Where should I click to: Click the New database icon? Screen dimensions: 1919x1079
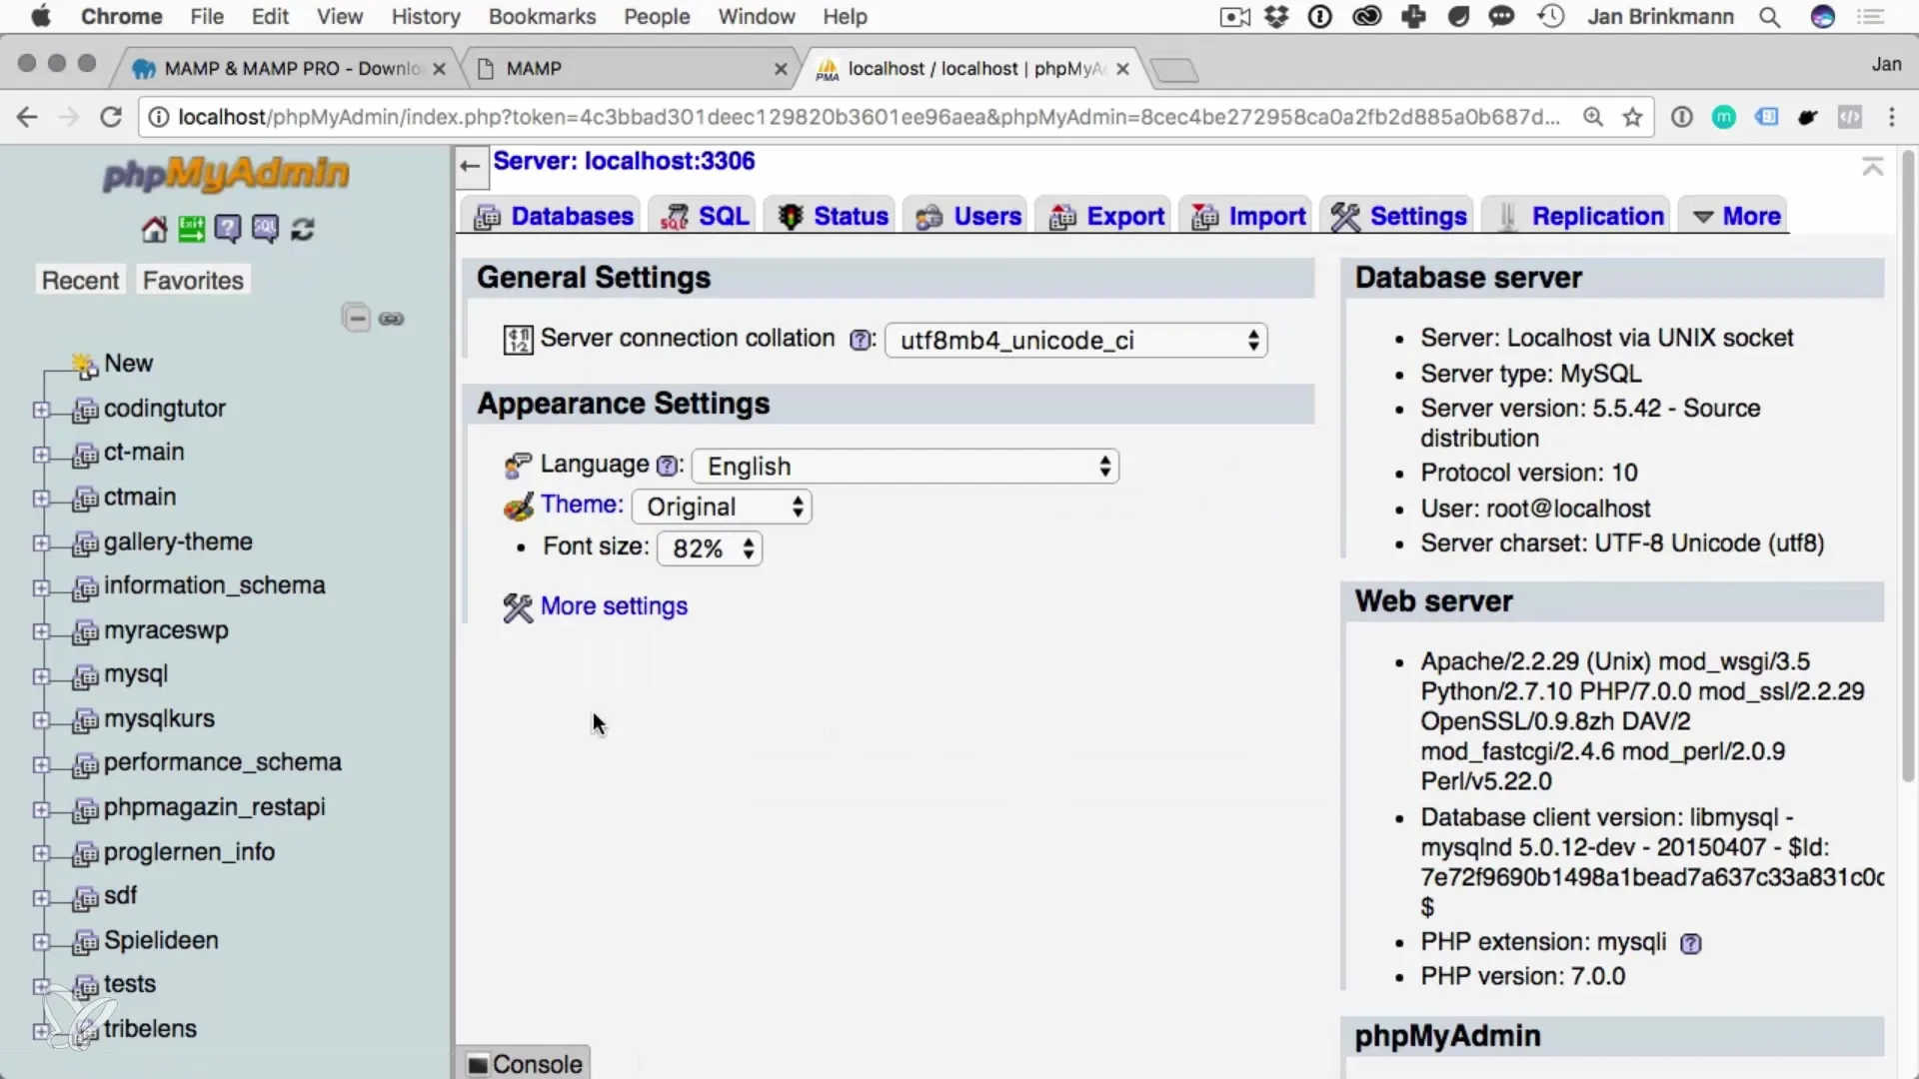85,366
